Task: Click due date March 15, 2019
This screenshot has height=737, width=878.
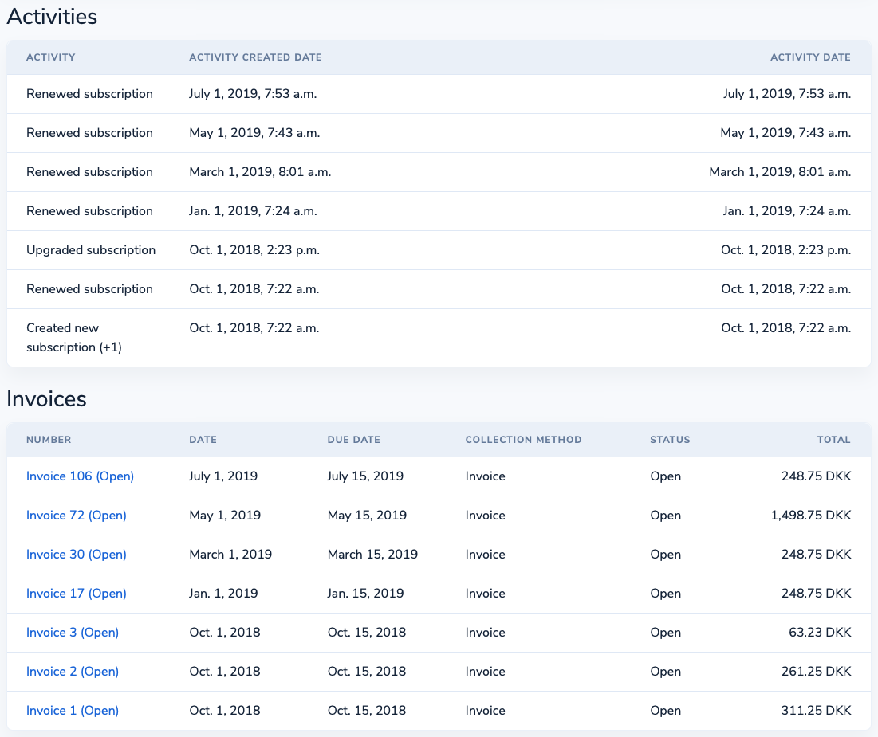Action: (x=373, y=555)
